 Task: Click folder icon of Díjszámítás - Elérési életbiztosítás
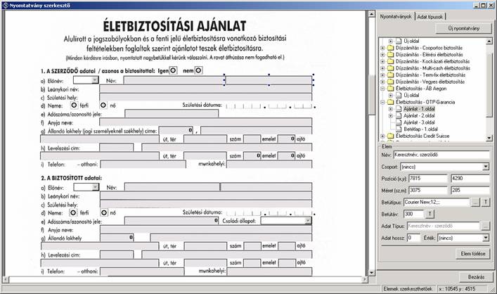click(x=391, y=55)
